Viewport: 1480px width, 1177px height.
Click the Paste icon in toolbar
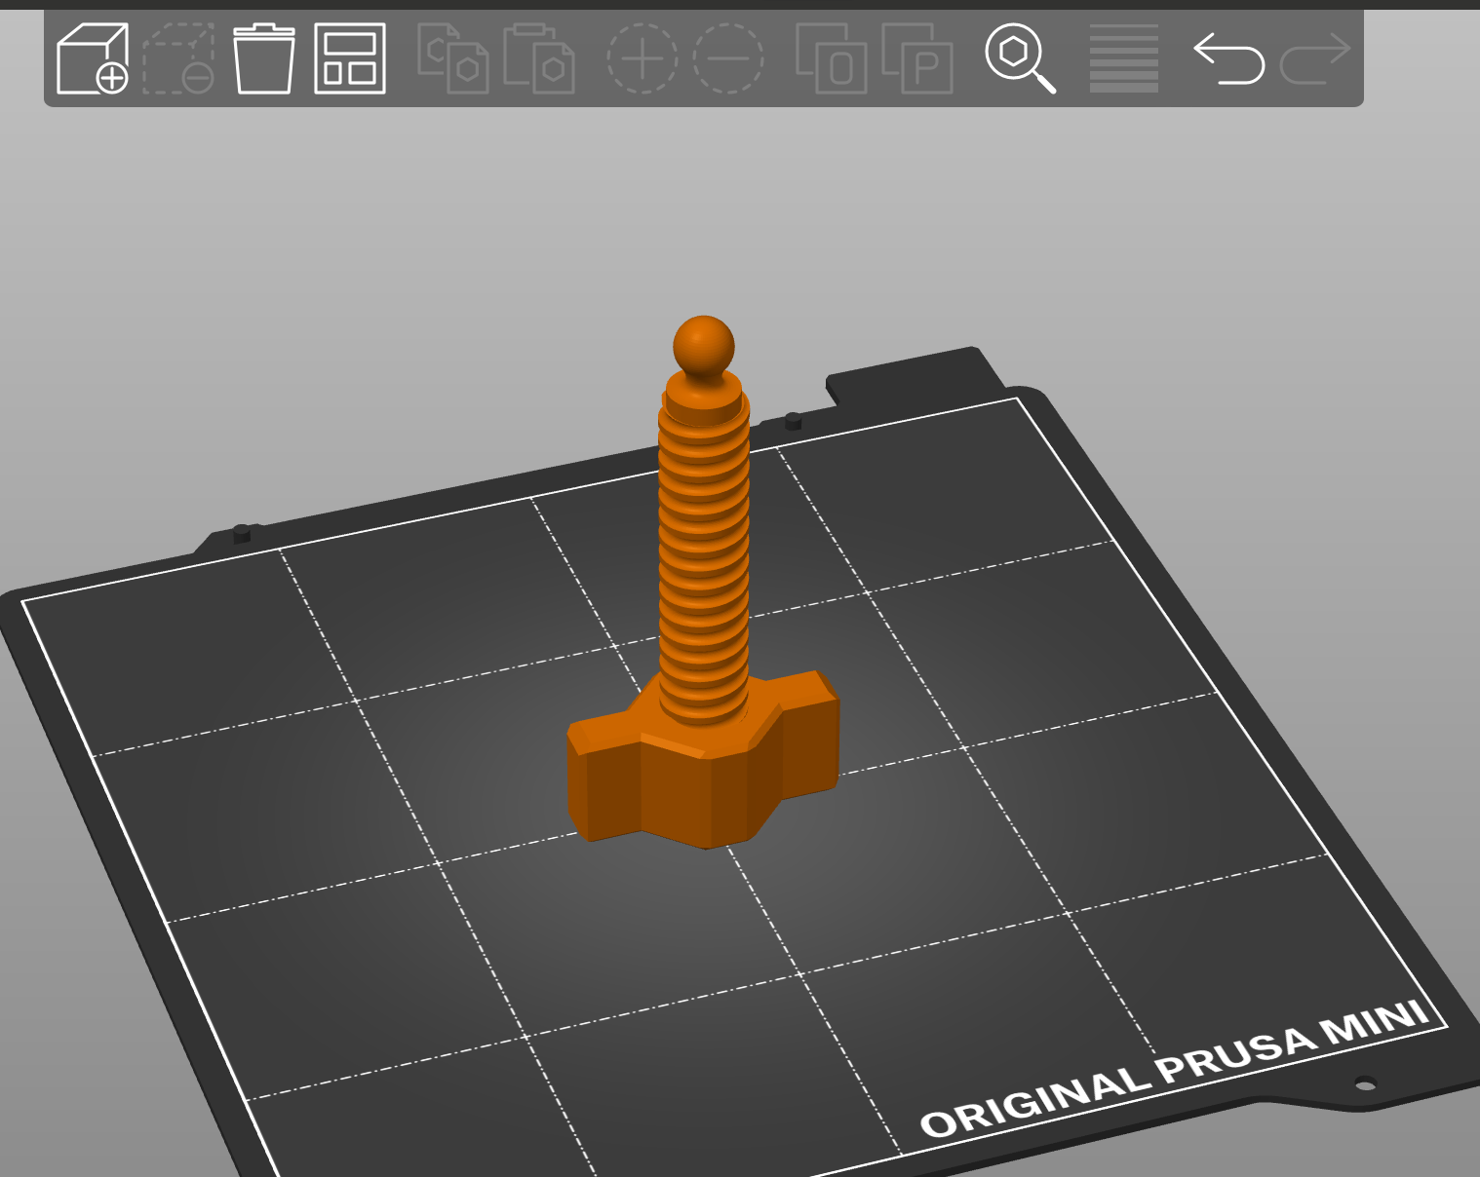pos(539,58)
